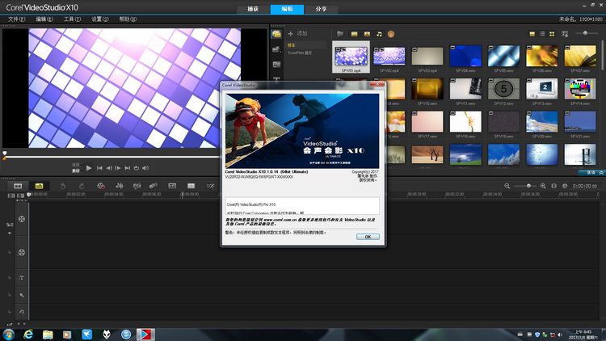Switch library to thumbnail view
This screenshot has width=606, height=341.
click(552, 34)
